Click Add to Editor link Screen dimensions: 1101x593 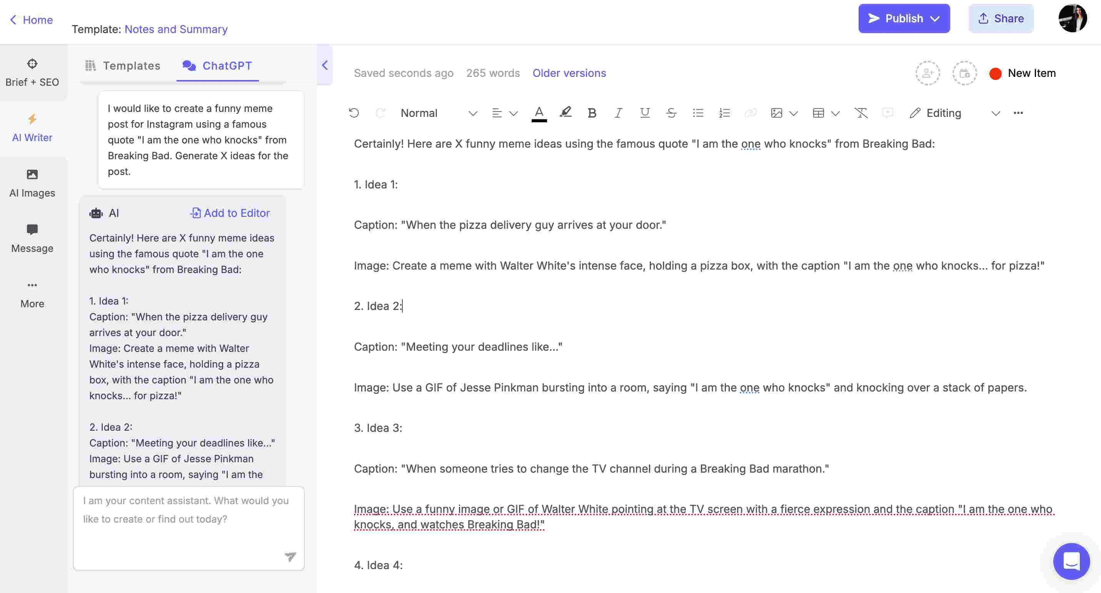[x=230, y=213]
